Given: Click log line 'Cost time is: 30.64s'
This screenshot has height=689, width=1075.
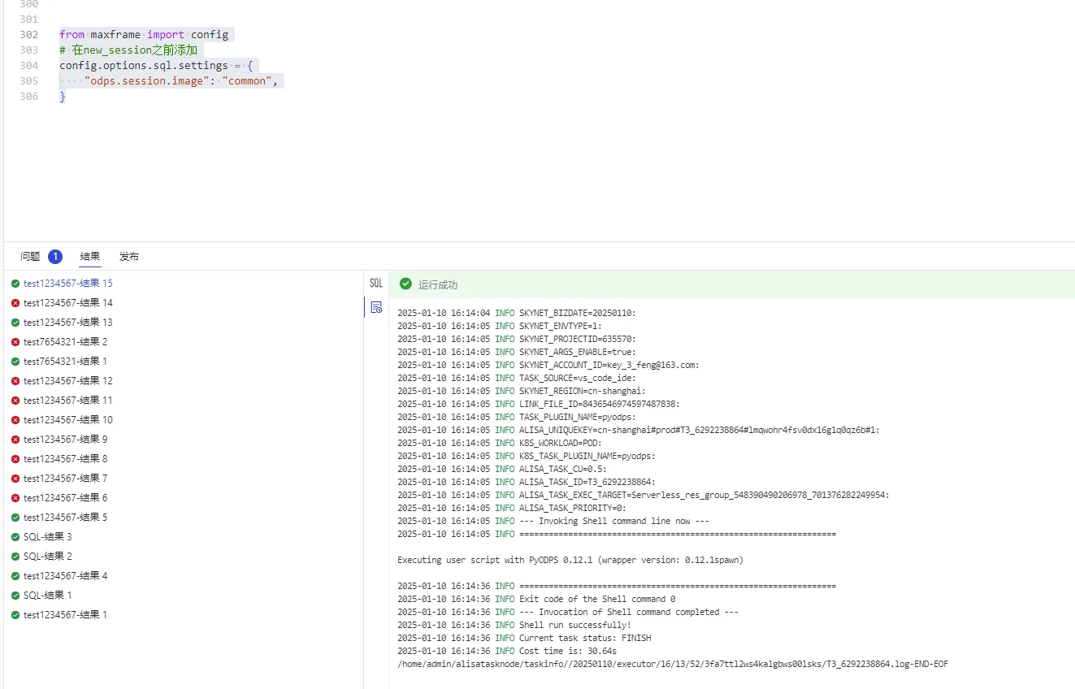Looking at the screenshot, I should click(x=507, y=651).
